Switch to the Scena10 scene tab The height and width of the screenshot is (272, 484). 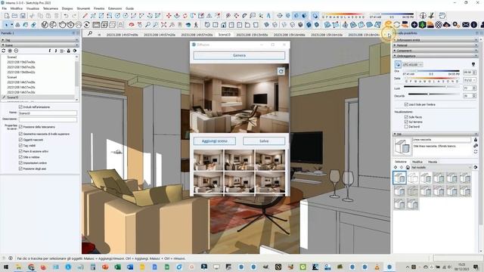tap(225, 35)
